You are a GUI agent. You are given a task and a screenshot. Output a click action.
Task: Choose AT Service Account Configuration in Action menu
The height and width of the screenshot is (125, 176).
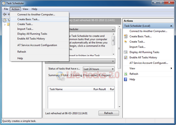click(x=39, y=45)
